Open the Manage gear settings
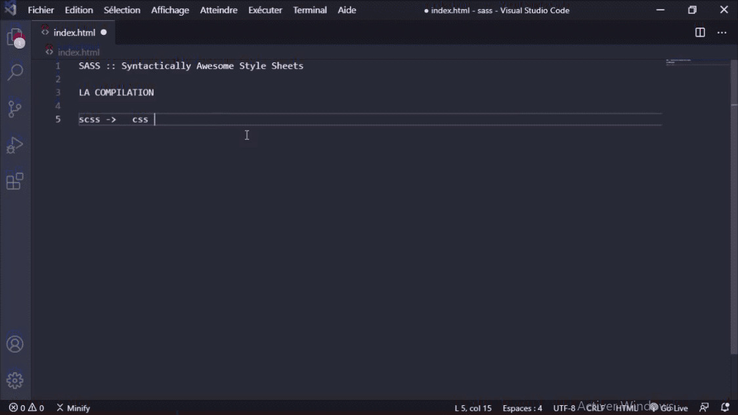The height and width of the screenshot is (415, 738). tap(15, 380)
